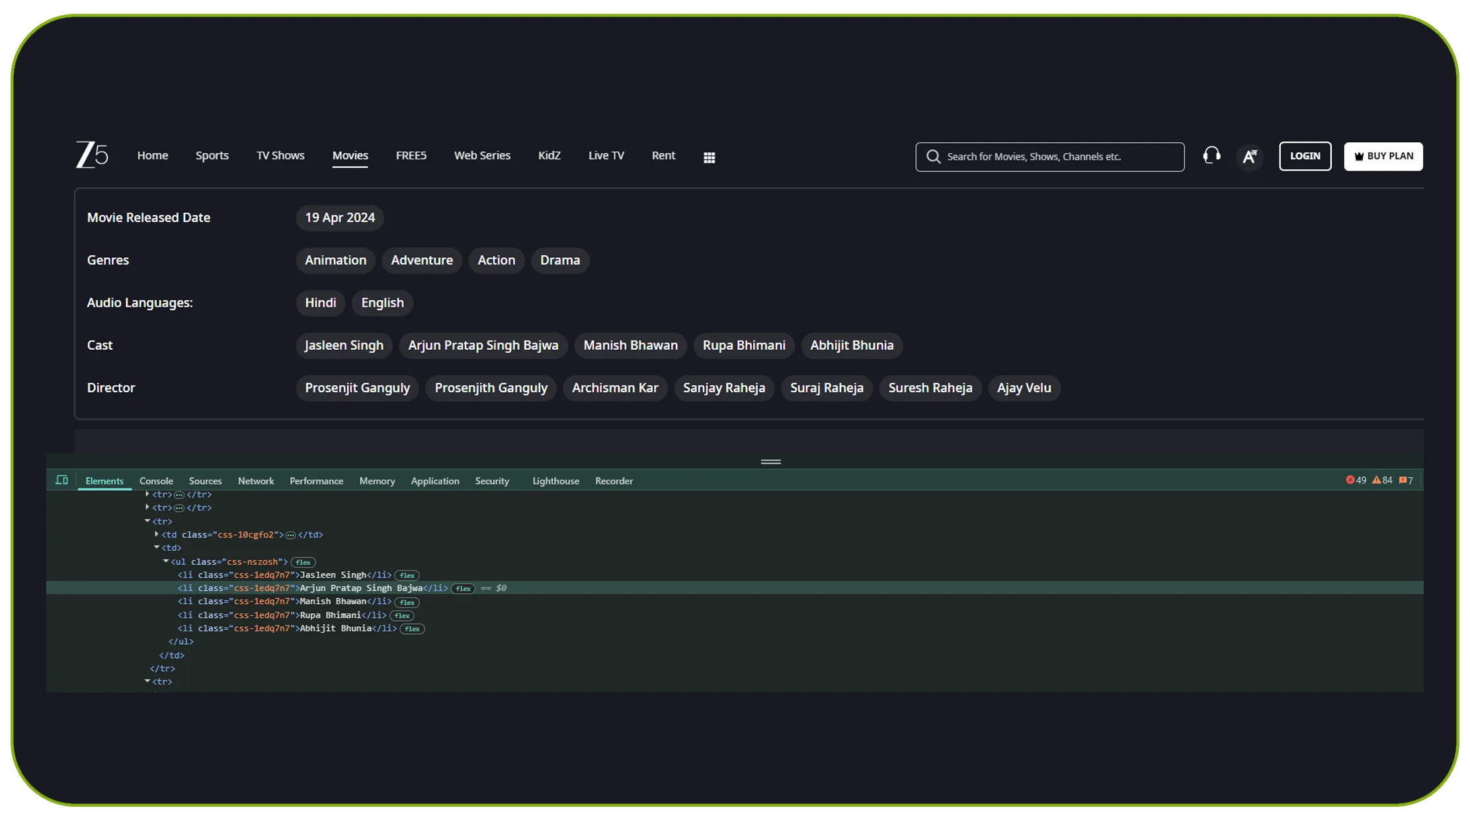Image resolution: width=1470 pixels, height=820 pixels.
Task: Click the Action genre chip
Action: [x=496, y=261]
